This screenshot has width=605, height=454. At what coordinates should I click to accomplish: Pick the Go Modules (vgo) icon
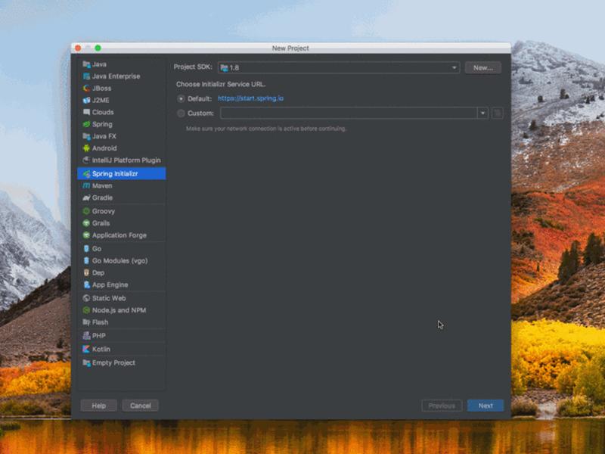pyautogui.click(x=86, y=260)
